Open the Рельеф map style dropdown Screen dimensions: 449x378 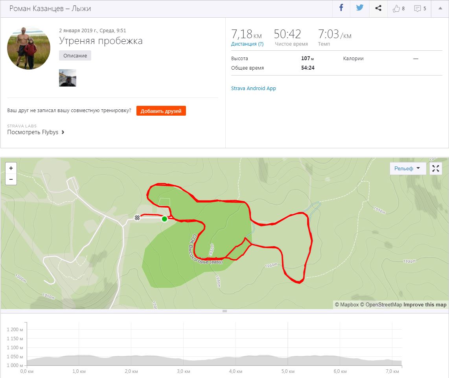point(407,168)
